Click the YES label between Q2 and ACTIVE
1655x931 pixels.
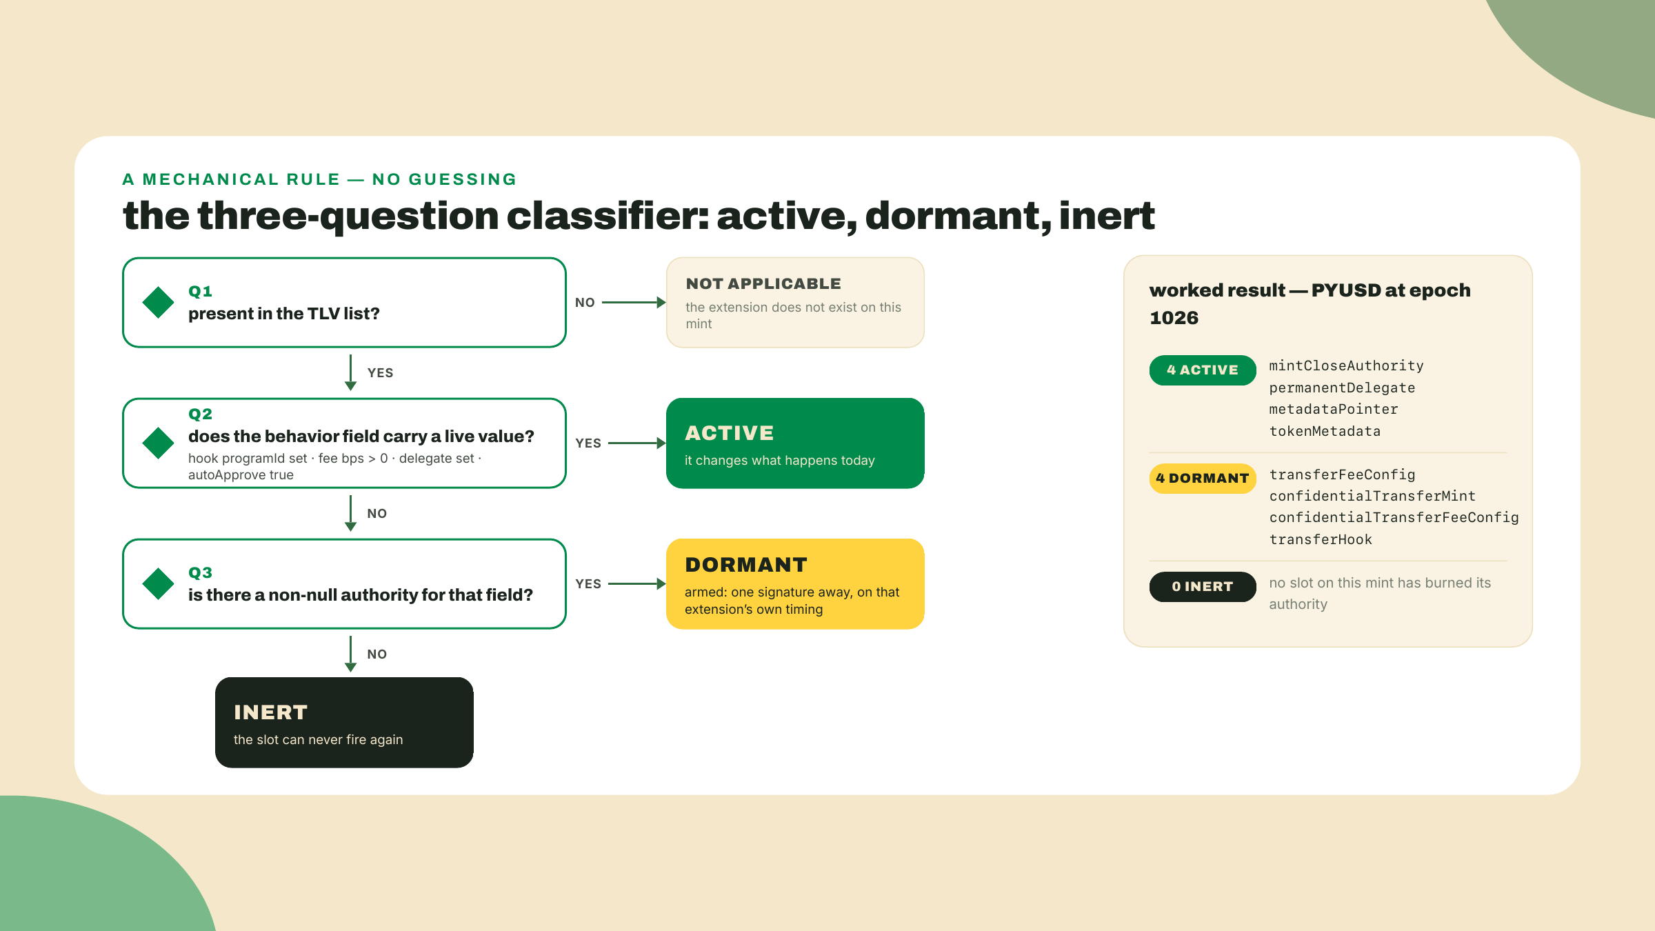(x=588, y=443)
